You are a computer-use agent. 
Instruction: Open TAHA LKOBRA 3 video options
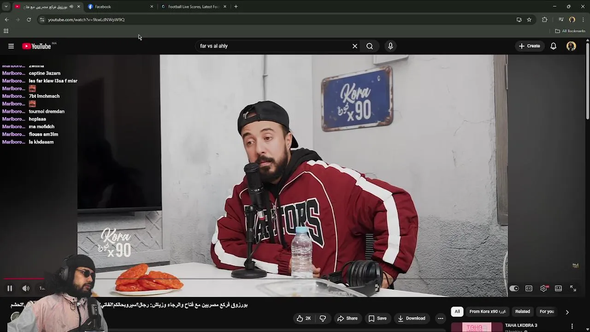572,326
